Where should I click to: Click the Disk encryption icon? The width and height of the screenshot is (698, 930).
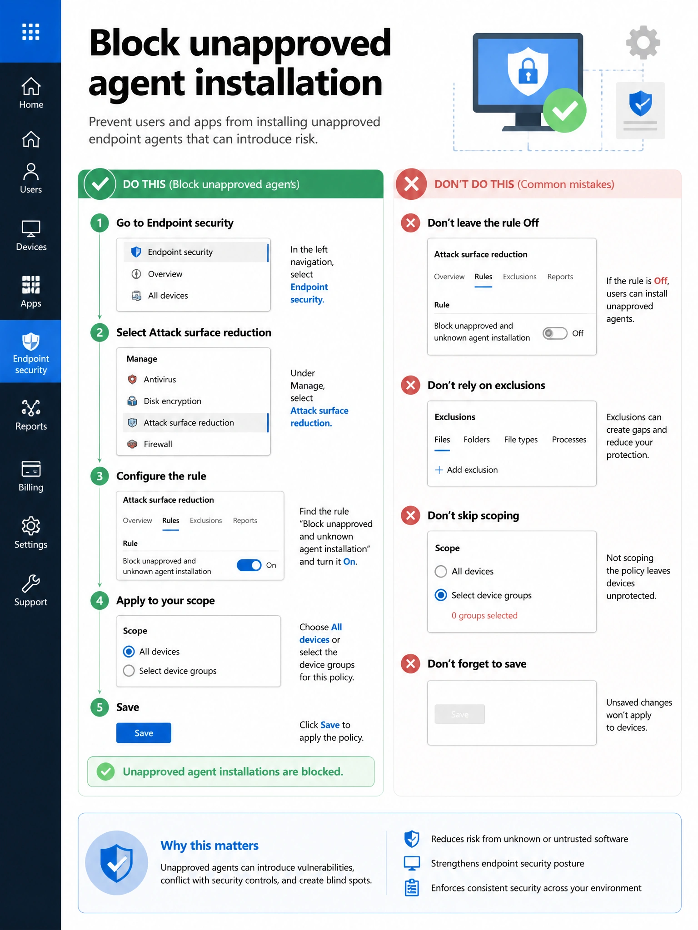tap(132, 401)
